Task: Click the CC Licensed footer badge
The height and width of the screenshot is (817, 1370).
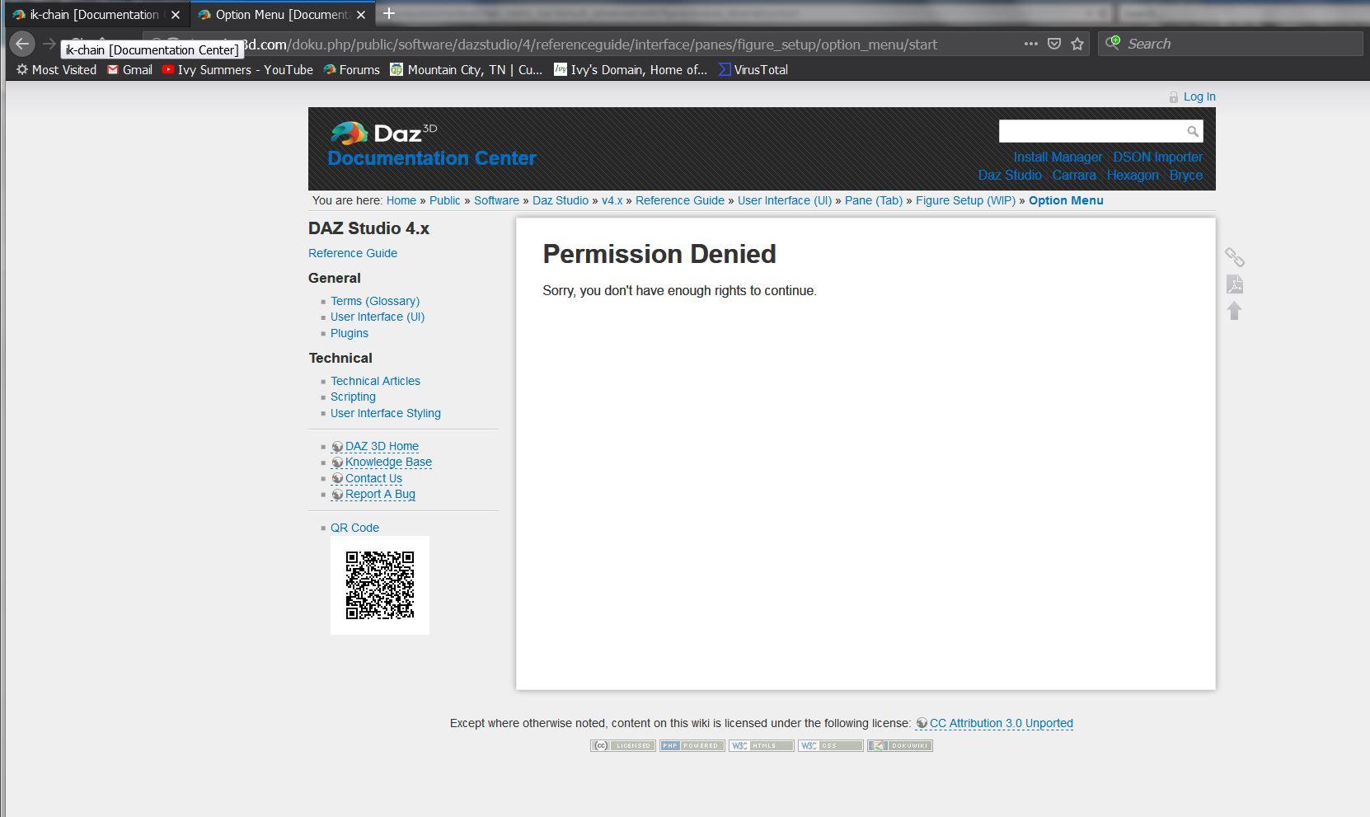Action: [623, 745]
